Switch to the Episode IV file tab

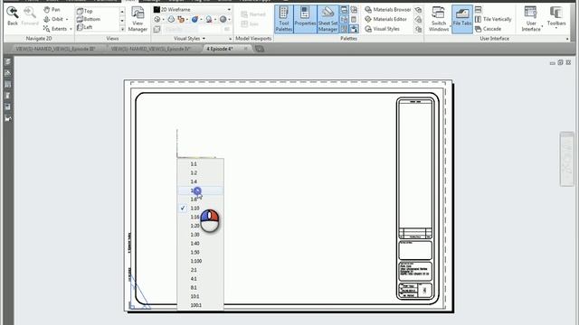[x=151, y=49]
